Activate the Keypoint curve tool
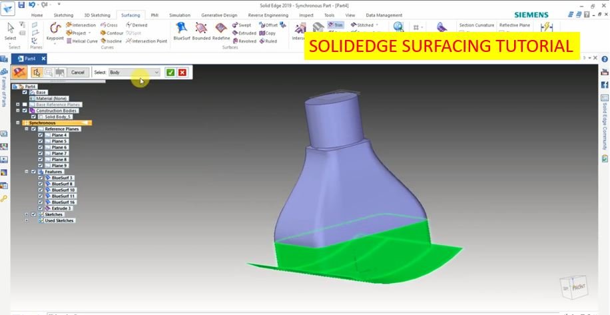Screen dimensions: 610x315 55,31
